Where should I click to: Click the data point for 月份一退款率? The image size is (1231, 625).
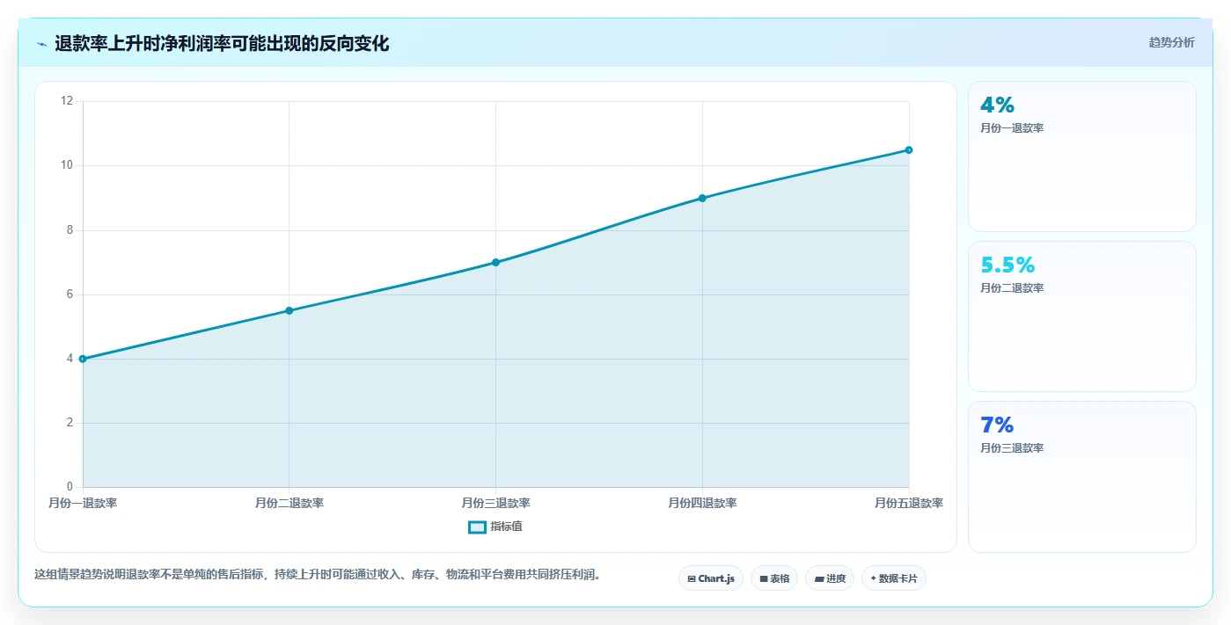[x=83, y=359]
